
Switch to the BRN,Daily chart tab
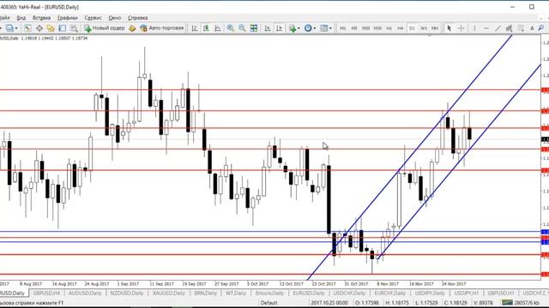coord(206,293)
